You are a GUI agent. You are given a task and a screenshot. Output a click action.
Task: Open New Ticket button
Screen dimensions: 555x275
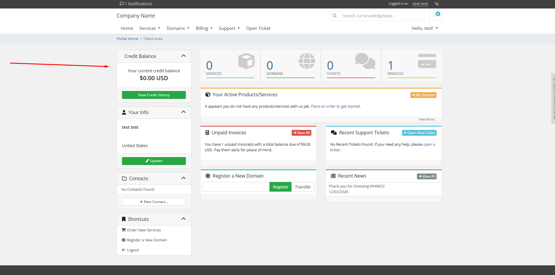(x=419, y=133)
